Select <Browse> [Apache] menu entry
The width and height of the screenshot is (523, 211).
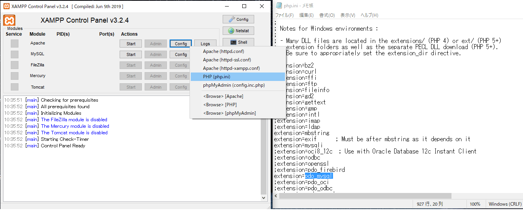coord(238,96)
